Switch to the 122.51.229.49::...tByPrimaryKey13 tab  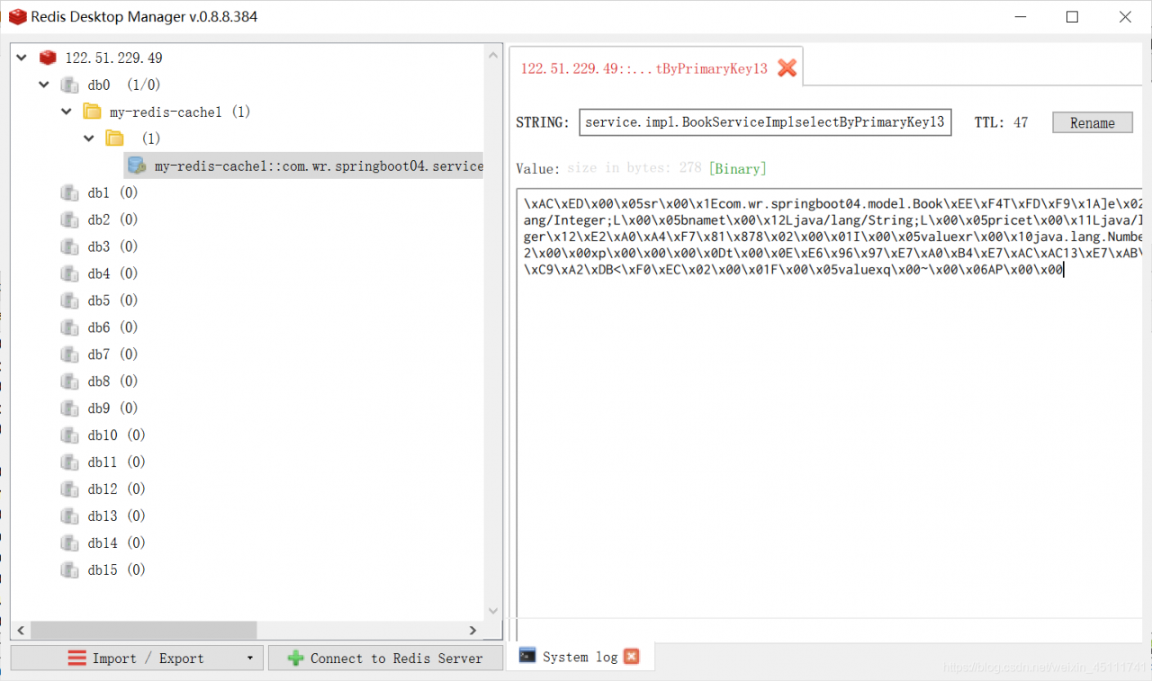pyautogui.click(x=643, y=68)
